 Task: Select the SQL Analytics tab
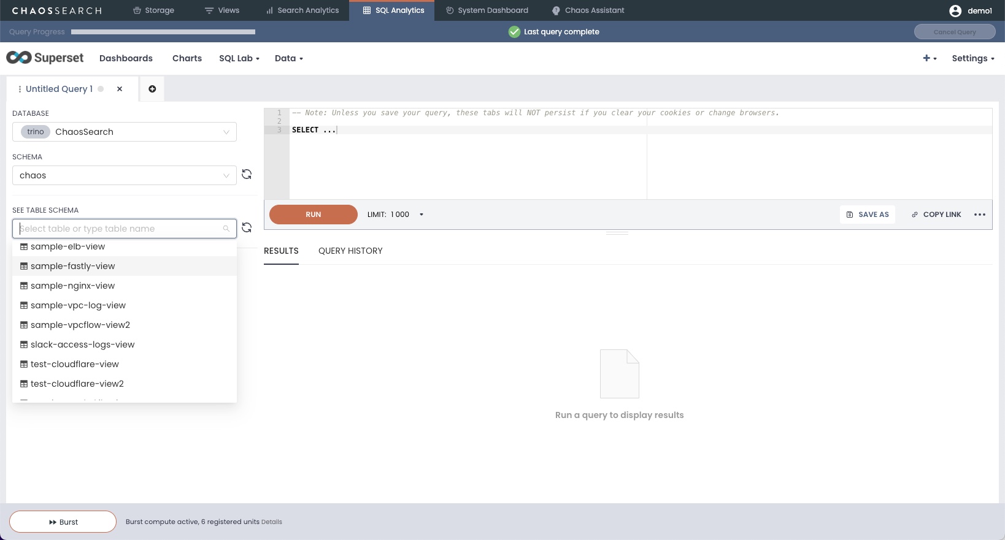393,10
